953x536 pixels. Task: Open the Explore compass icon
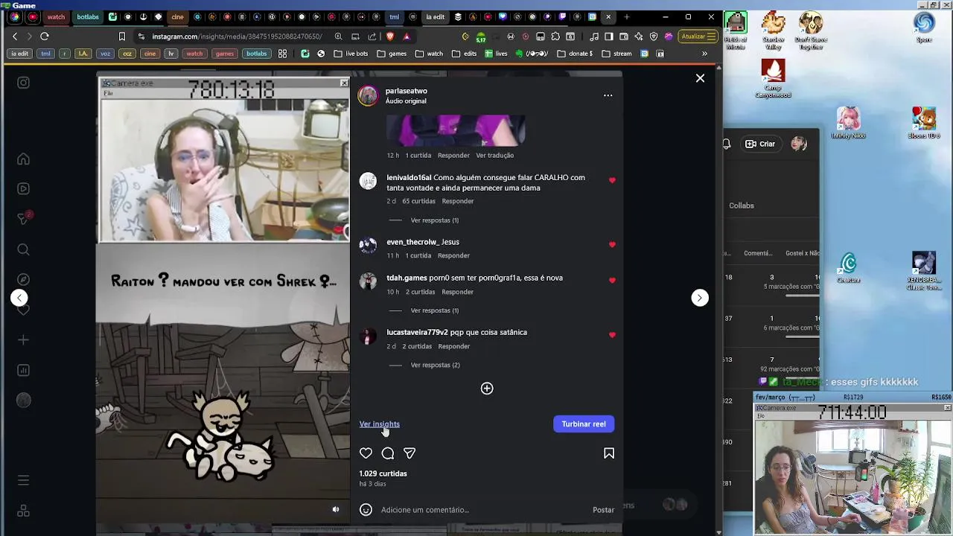[23, 279]
